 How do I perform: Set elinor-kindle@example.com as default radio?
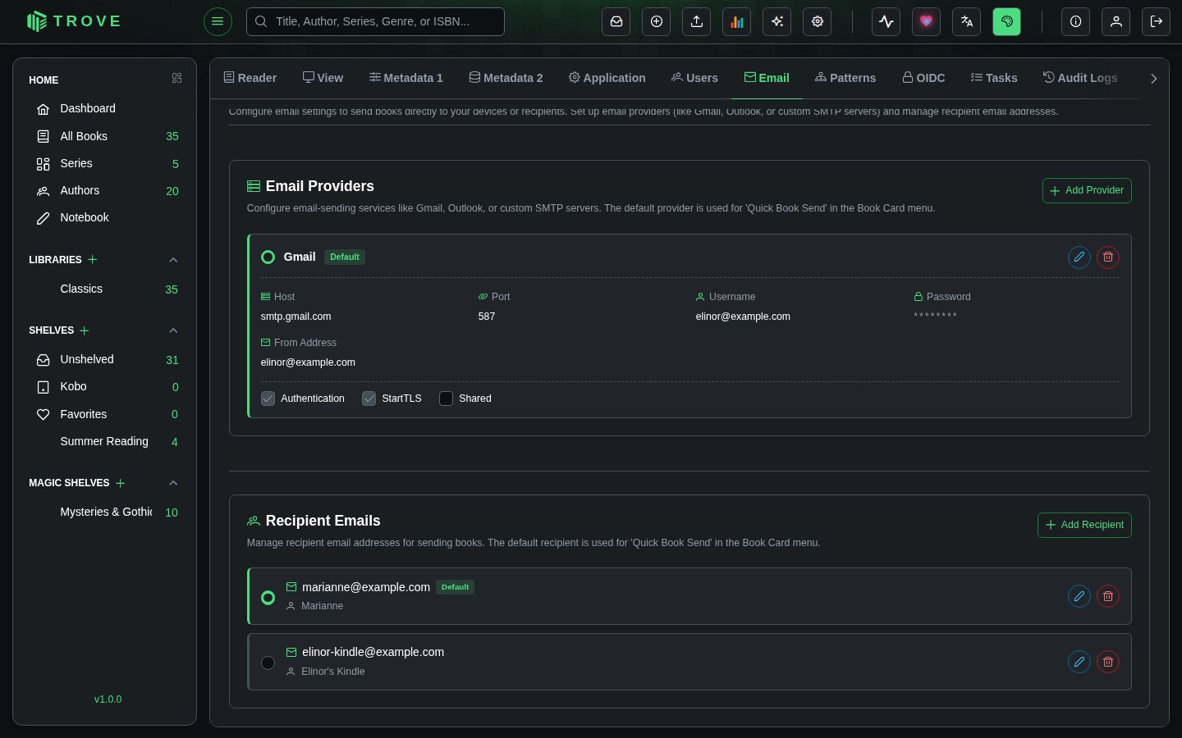(x=268, y=663)
